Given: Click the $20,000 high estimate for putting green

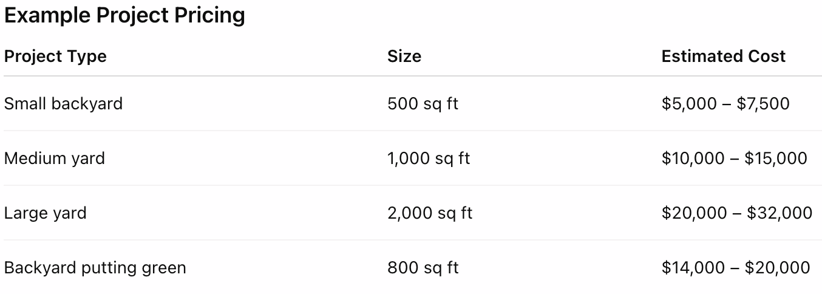Looking at the screenshot, I should (x=778, y=268).
